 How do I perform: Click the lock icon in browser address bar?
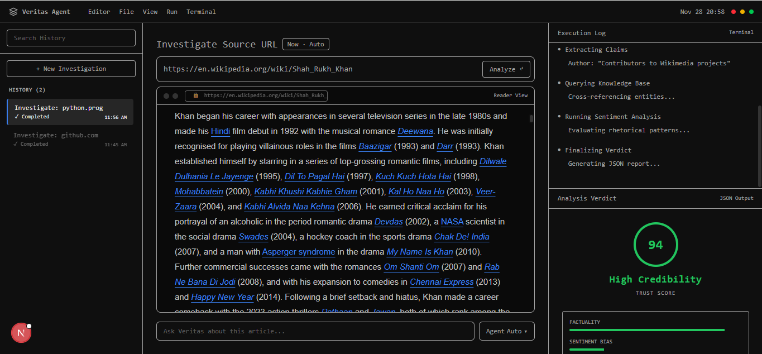coord(196,95)
